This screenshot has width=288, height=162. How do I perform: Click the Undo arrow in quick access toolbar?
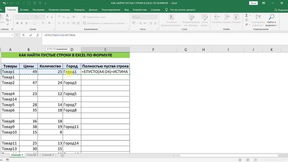click(4, 3)
